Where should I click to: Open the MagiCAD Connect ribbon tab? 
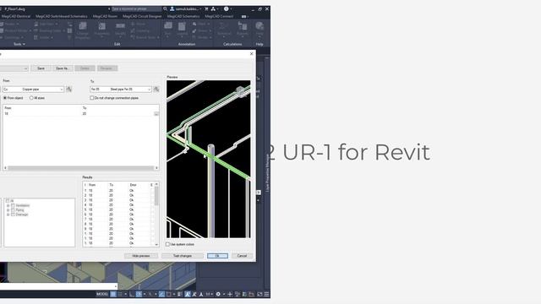219,16
